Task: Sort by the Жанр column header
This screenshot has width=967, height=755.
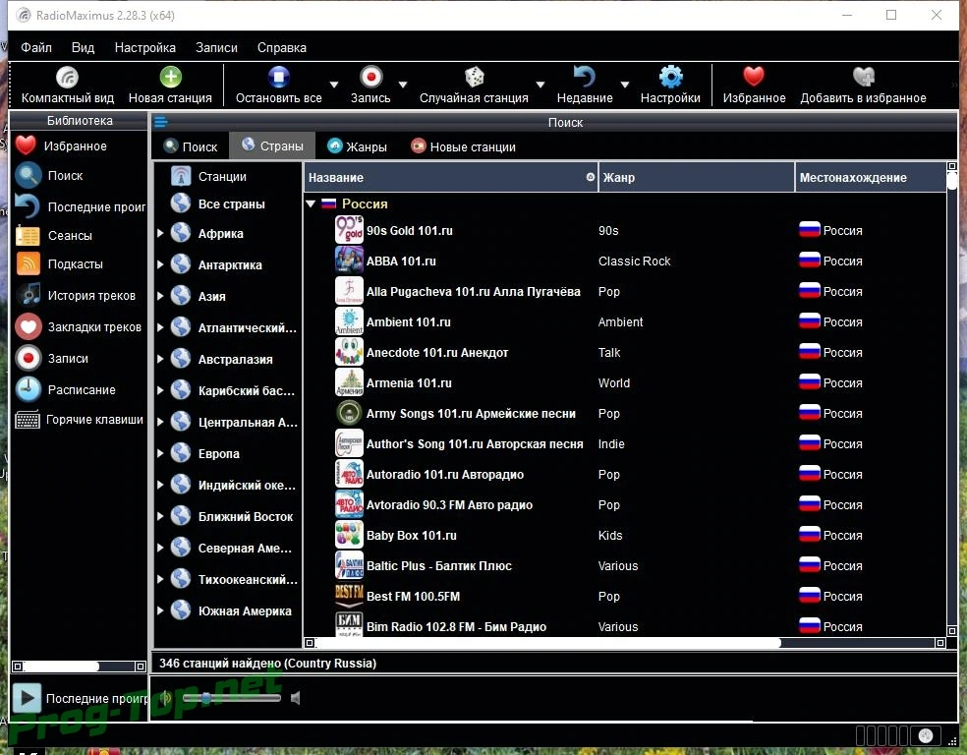Action: pos(697,178)
